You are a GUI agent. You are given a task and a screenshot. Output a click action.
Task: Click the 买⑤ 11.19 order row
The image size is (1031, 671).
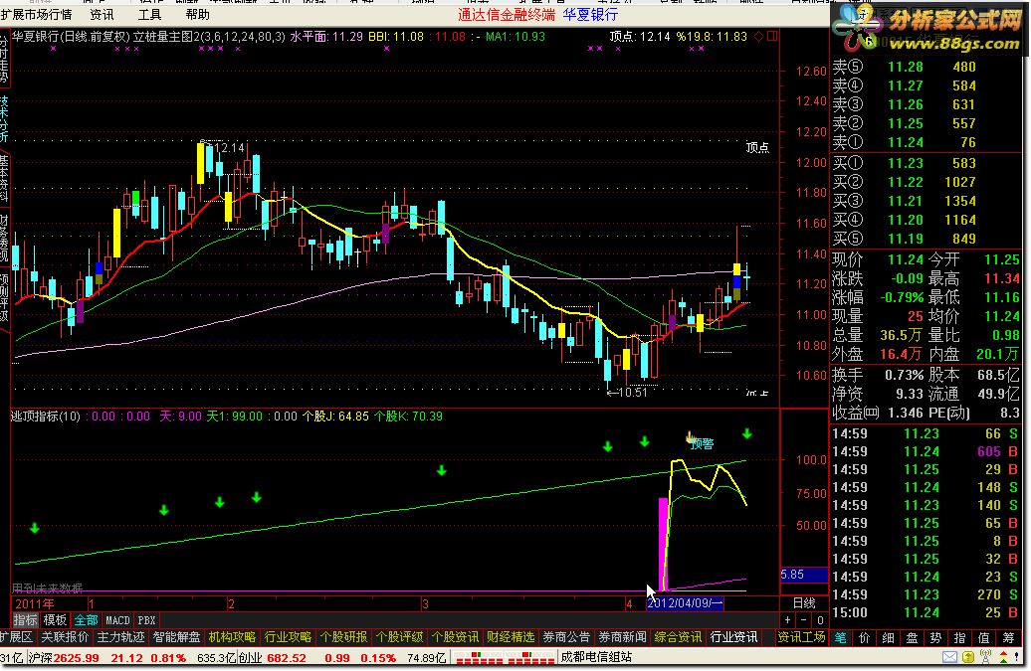[926, 239]
